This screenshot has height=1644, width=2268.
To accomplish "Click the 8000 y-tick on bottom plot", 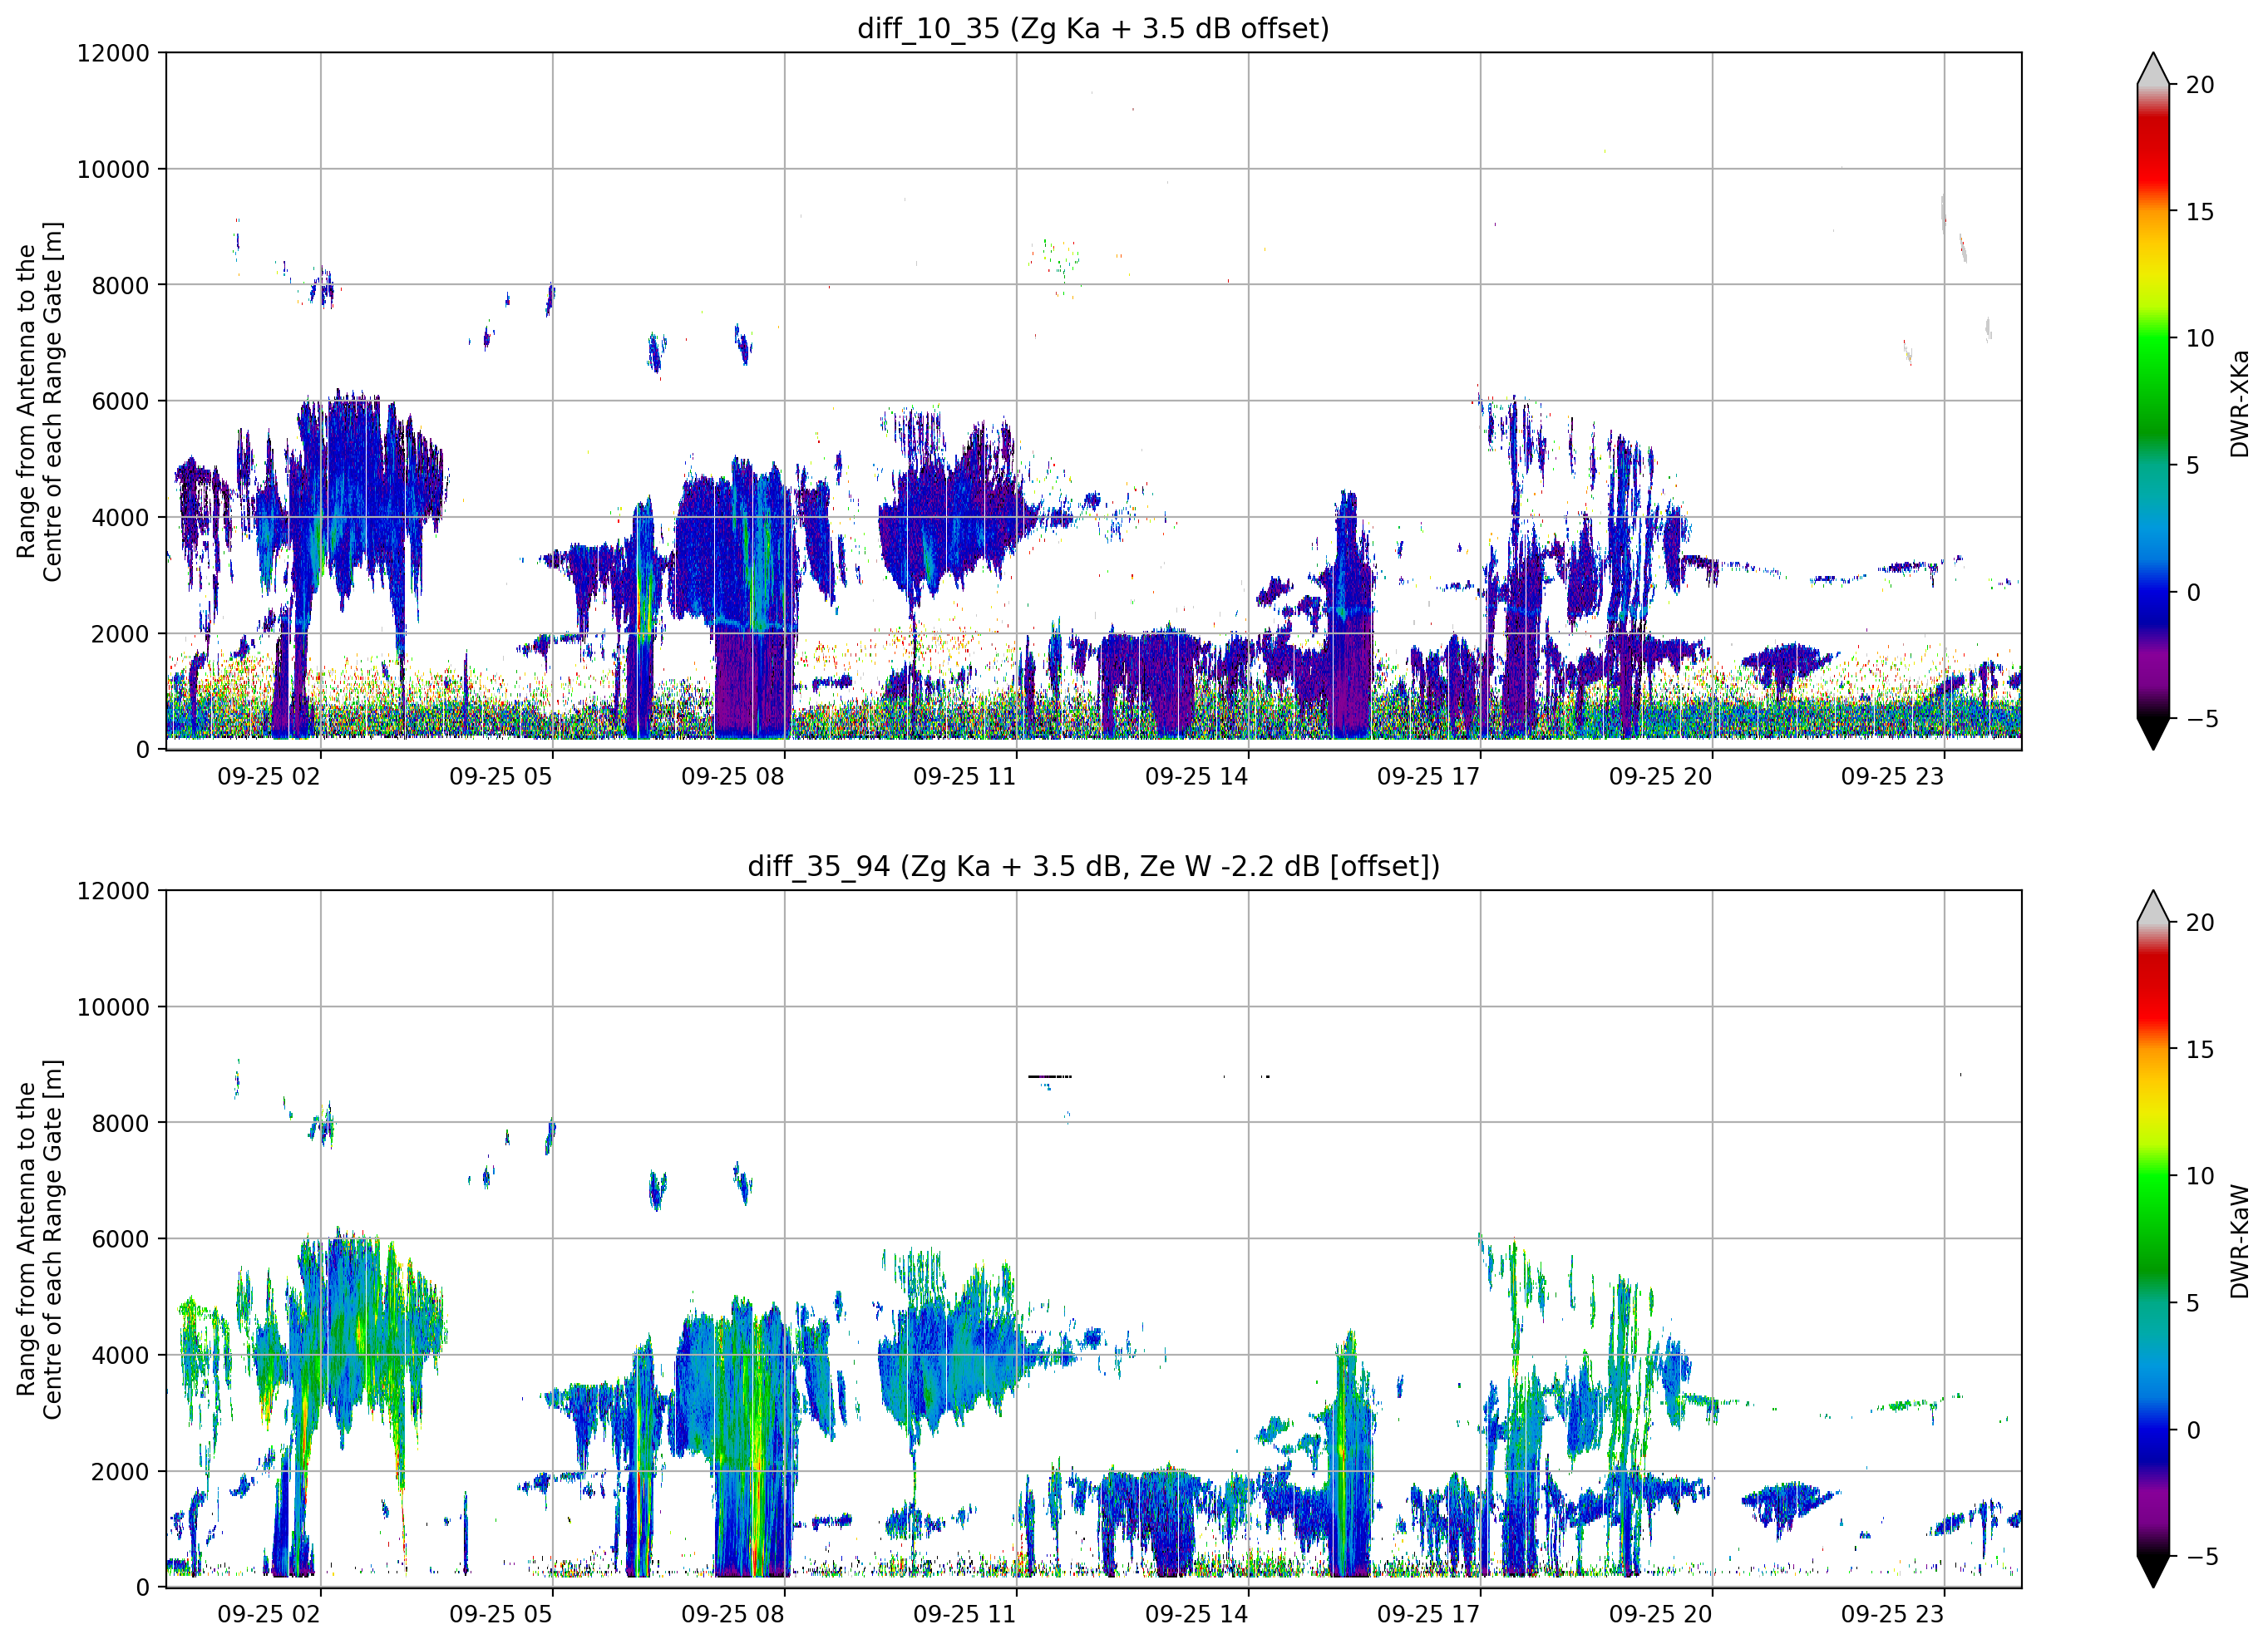I will [121, 1124].
